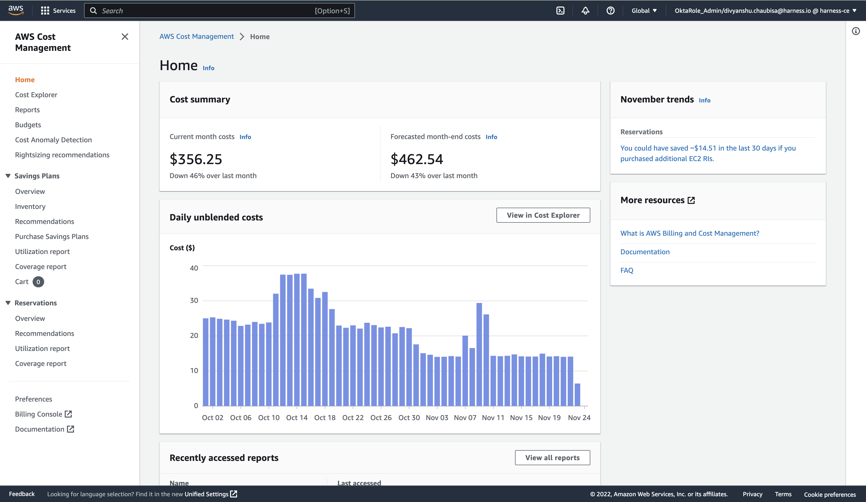Click View all reports button
This screenshot has width=866, height=502.
(552, 457)
